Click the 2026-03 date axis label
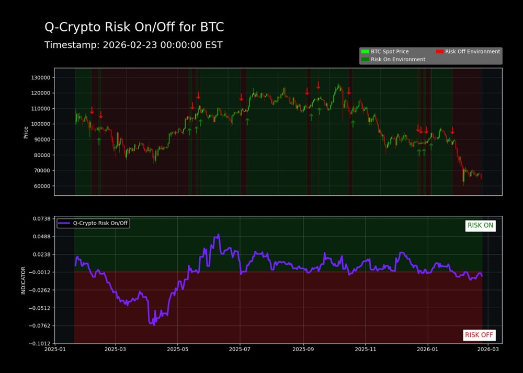 [x=488, y=349]
